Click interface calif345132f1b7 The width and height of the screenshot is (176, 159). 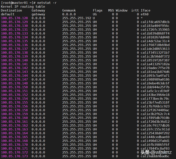pos(155,53)
